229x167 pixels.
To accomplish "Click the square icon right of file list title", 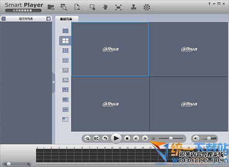I will click(x=48, y=19).
